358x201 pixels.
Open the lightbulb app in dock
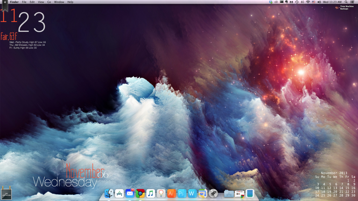coord(161,193)
